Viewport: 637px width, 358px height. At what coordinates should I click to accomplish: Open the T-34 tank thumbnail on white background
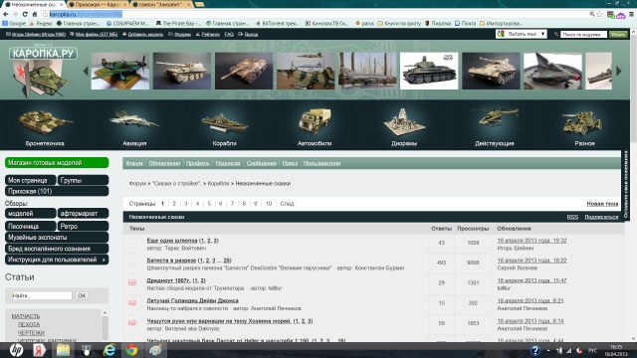(429, 71)
